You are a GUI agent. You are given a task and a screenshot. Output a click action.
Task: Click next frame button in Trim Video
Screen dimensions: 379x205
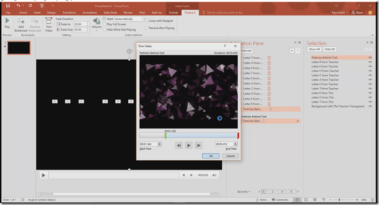coord(198,145)
